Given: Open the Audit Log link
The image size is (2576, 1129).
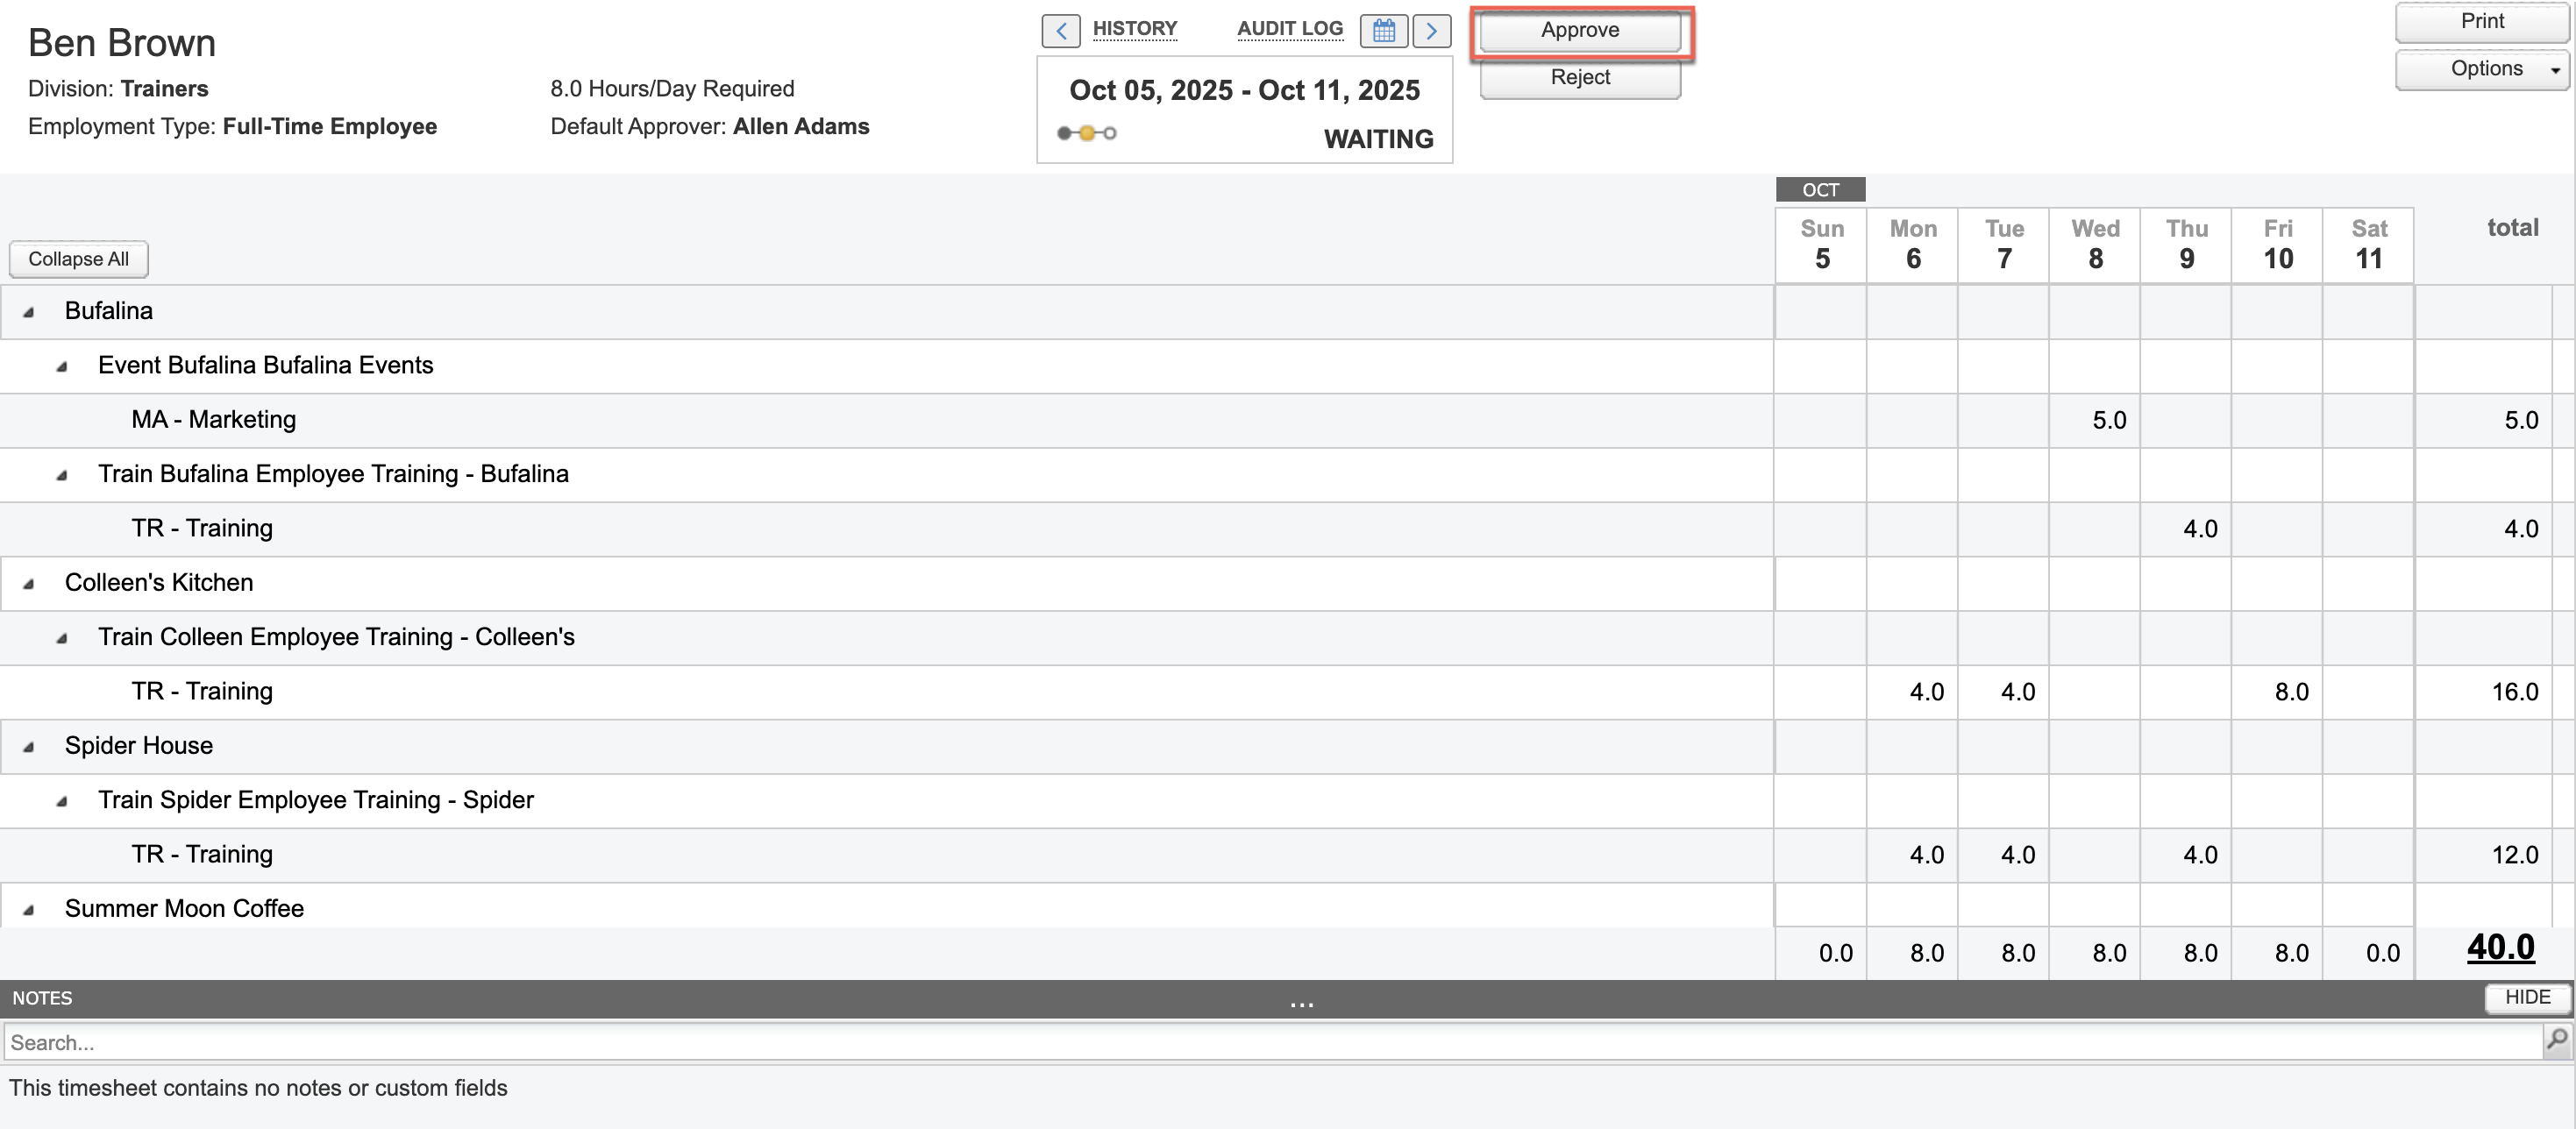Looking at the screenshot, I should click(x=1289, y=28).
